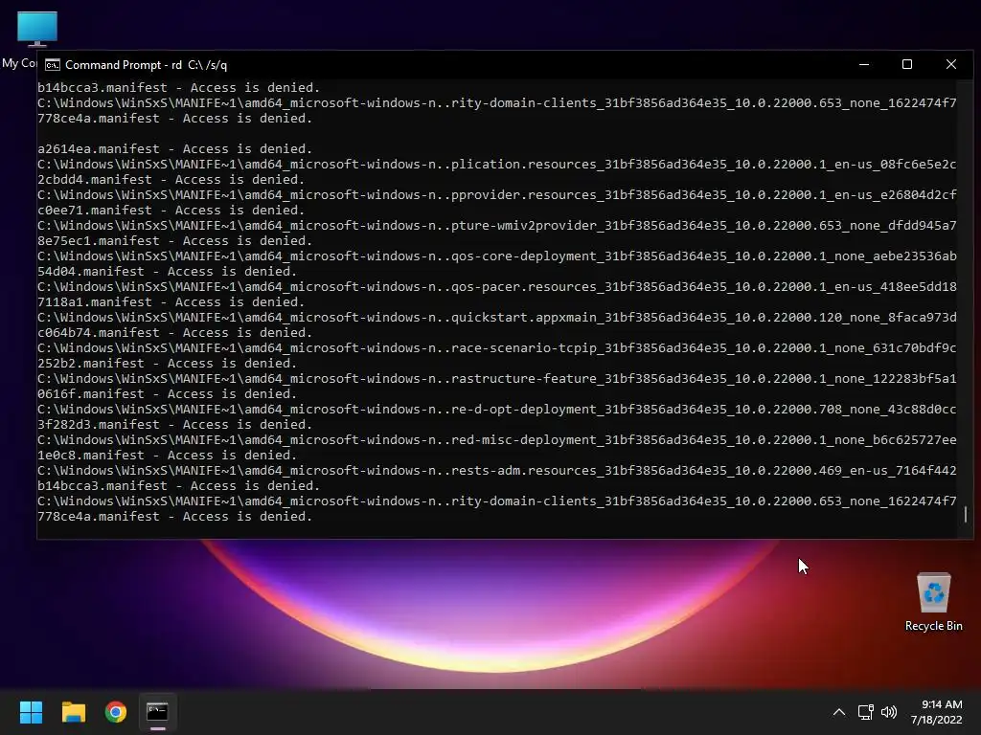Show hidden system tray icons
981x735 pixels.
(x=839, y=712)
